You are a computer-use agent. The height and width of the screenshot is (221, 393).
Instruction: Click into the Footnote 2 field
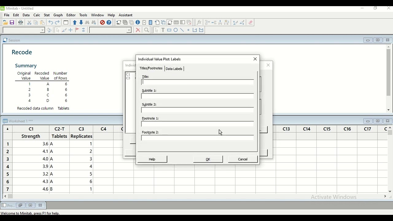[x=198, y=138]
